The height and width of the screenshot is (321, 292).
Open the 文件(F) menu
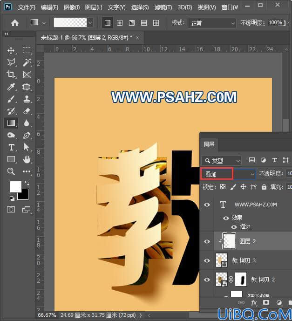[x=27, y=7]
